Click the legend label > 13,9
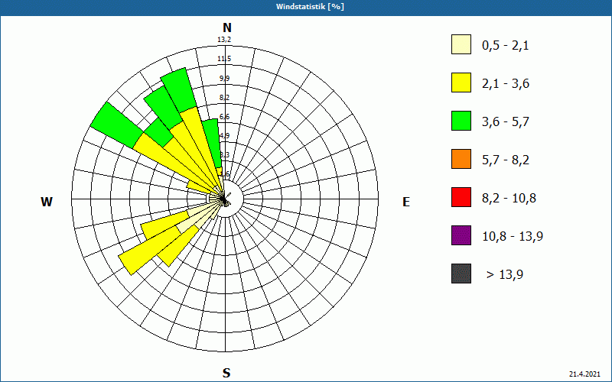The width and height of the screenshot is (612, 382). click(505, 275)
